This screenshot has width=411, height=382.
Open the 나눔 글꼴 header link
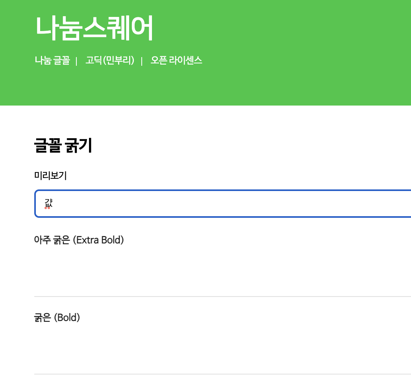[x=52, y=61]
